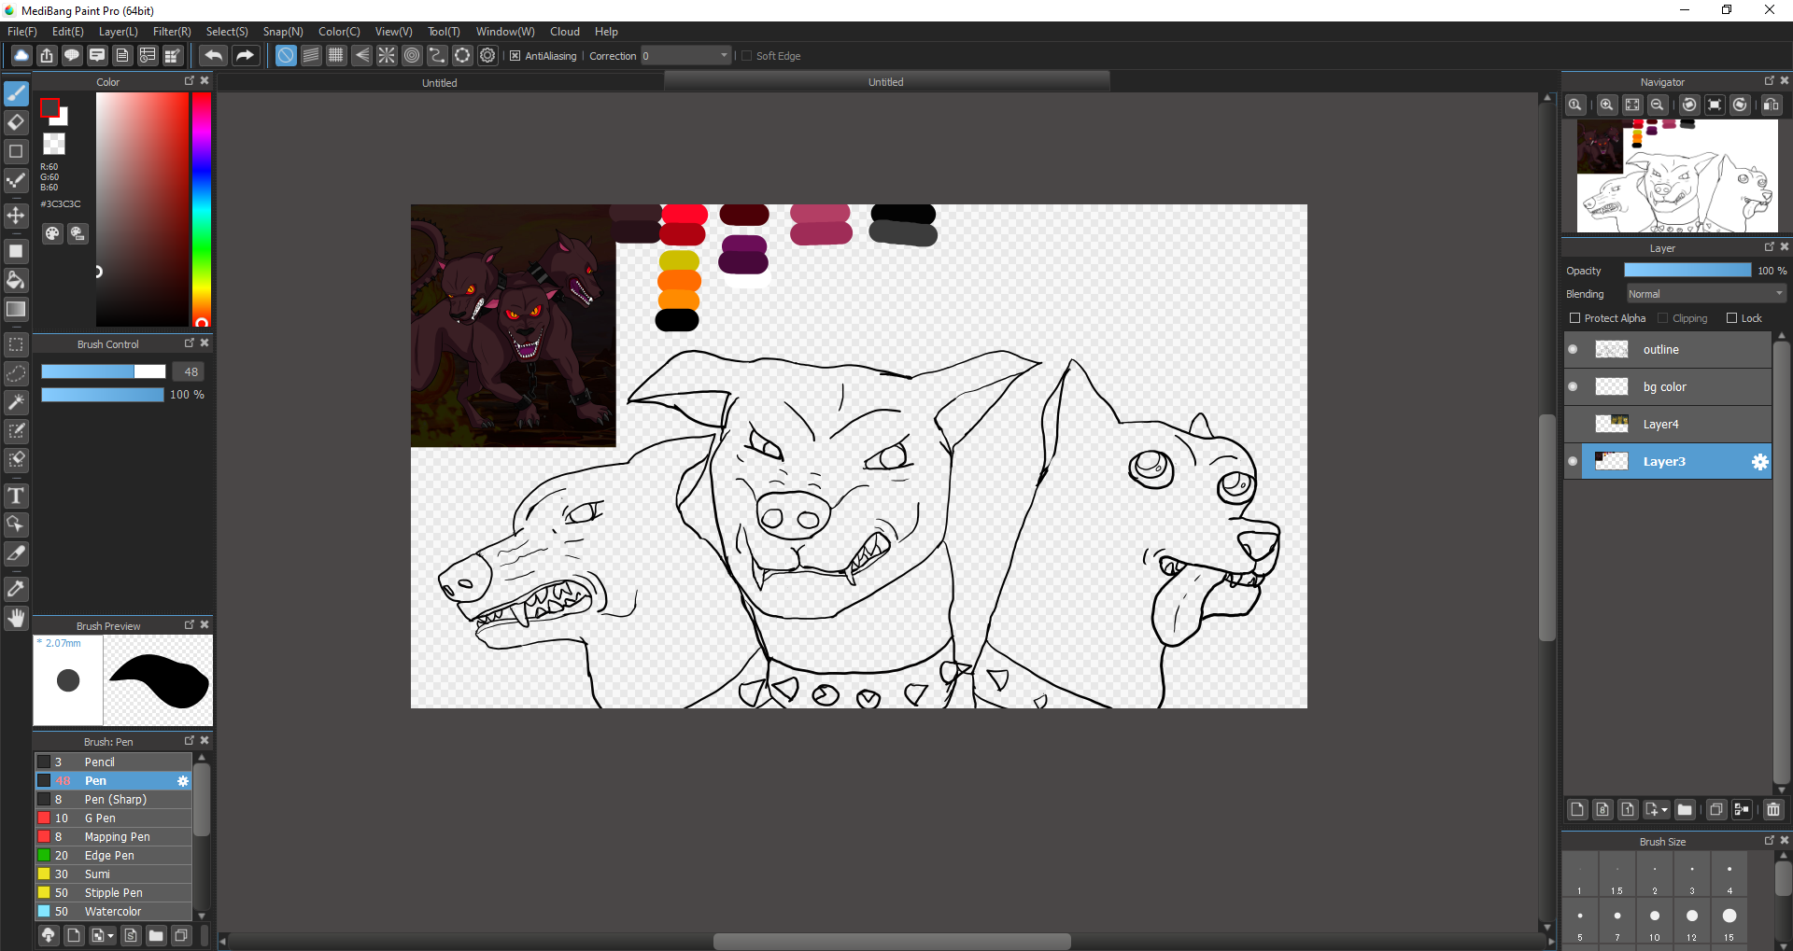Add a new layer folder
The width and height of the screenshot is (1793, 951).
point(1685,810)
